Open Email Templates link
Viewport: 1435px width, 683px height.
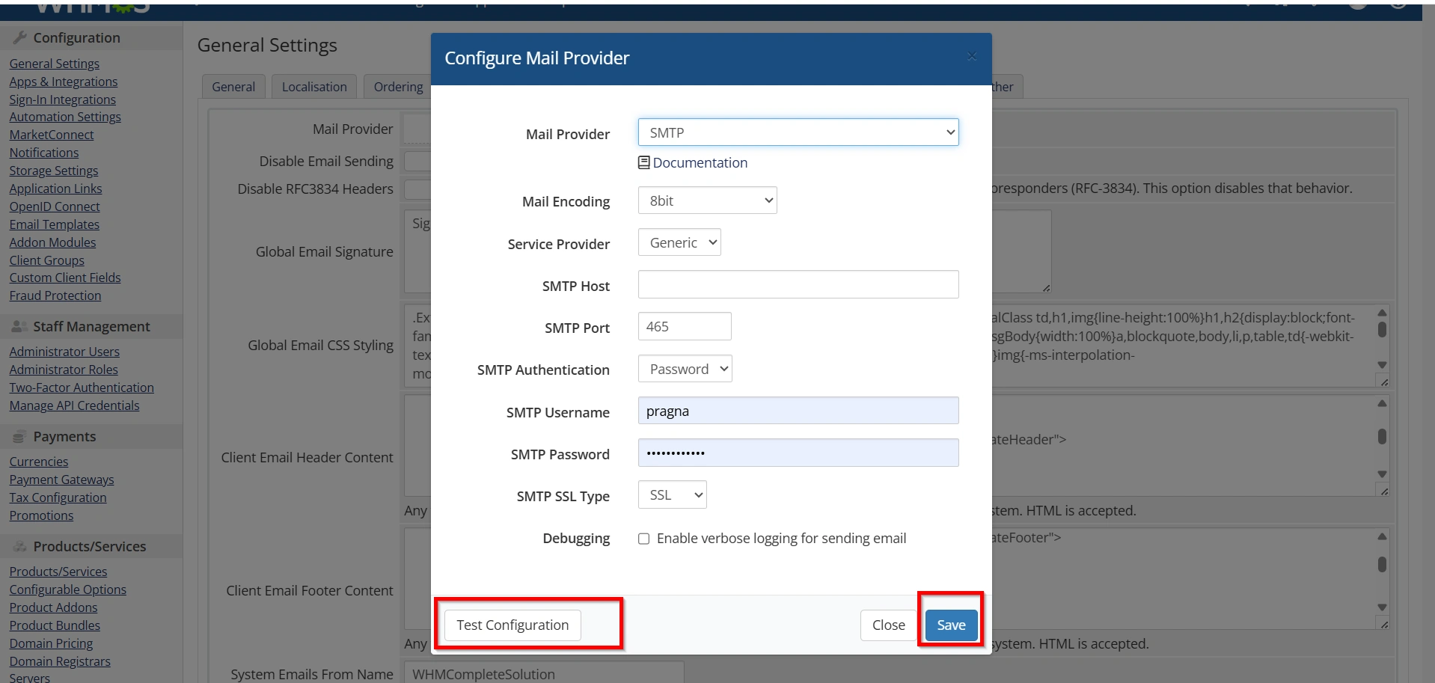coord(54,224)
